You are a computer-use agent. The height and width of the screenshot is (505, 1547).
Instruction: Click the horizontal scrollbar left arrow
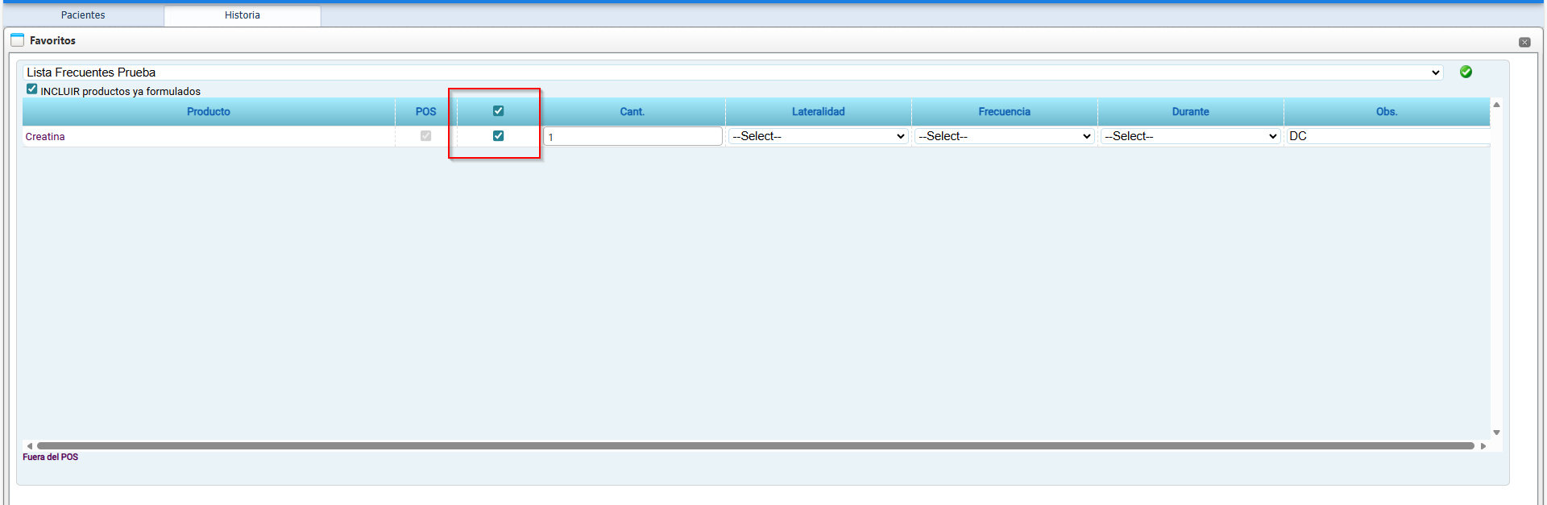[30, 445]
